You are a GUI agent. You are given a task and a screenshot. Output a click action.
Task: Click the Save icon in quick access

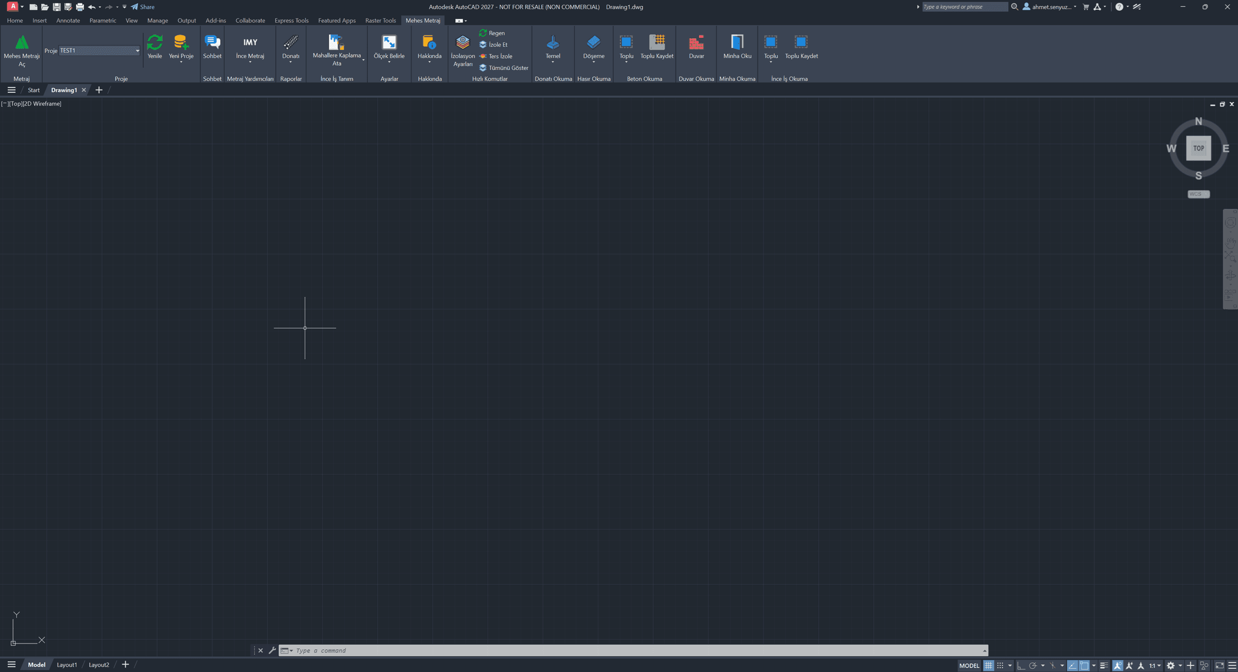(57, 7)
